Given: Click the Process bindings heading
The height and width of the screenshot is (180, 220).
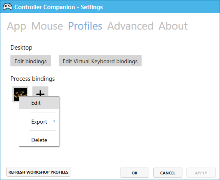Looking at the screenshot, I should click(32, 79).
